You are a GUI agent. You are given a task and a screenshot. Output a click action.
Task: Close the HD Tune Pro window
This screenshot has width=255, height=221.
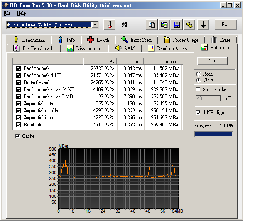pyautogui.click(x=238, y=5)
